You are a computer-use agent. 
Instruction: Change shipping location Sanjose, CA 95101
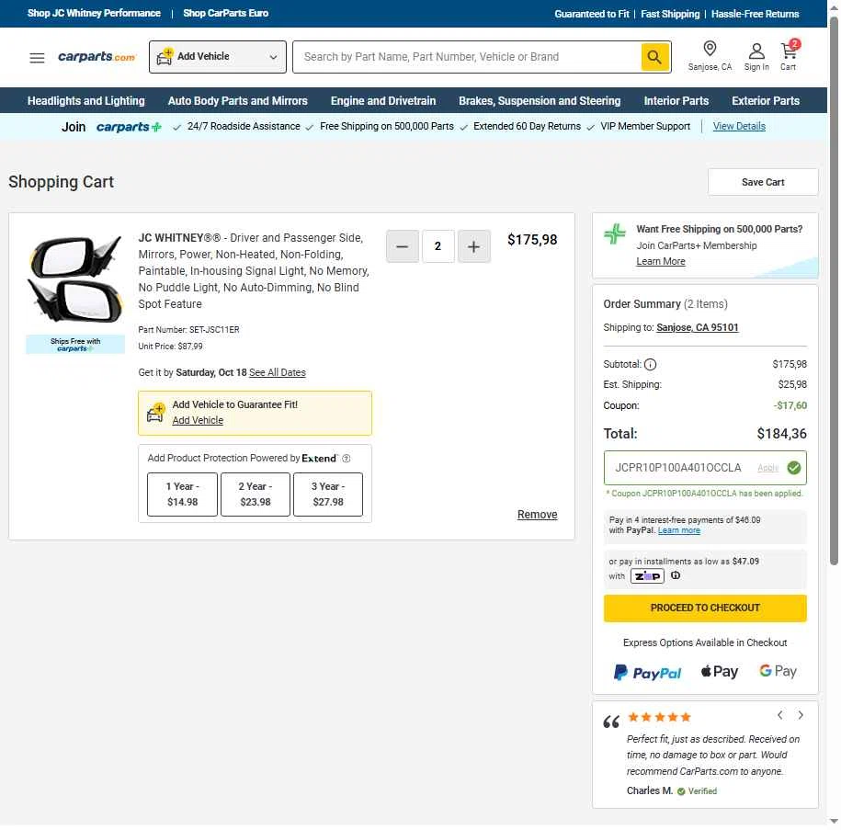[698, 327]
